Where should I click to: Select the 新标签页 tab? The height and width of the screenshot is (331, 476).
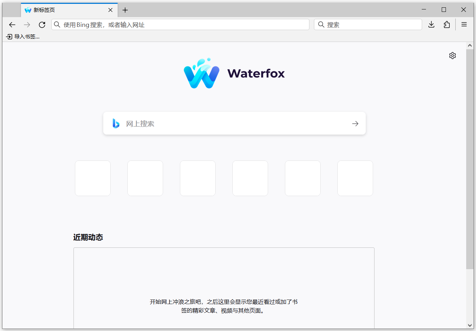[x=69, y=10]
